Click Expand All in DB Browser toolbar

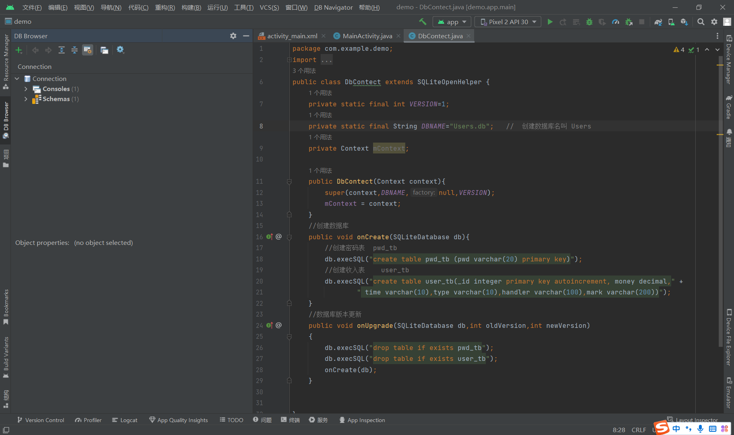coord(62,50)
